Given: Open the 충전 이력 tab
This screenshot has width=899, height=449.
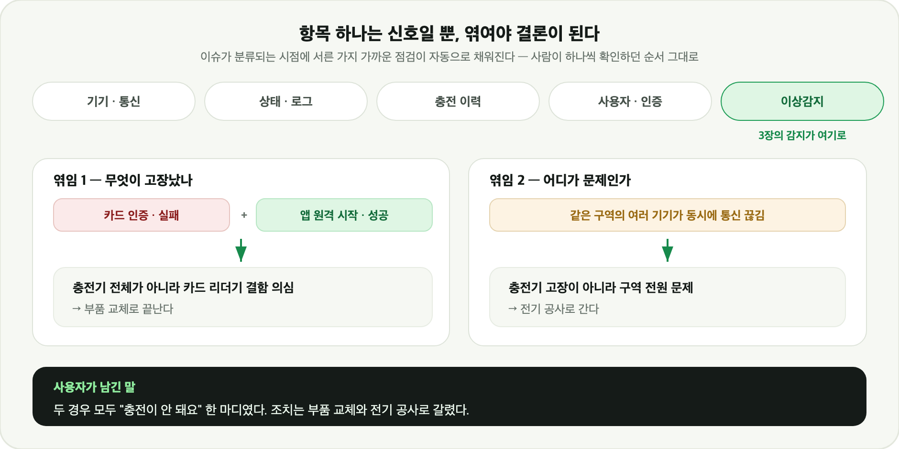Looking at the screenshot, I should coord(458,101).
